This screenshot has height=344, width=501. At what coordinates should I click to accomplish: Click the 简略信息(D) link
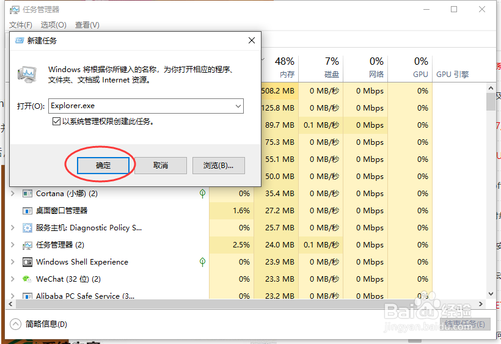[x=46, y=324]
